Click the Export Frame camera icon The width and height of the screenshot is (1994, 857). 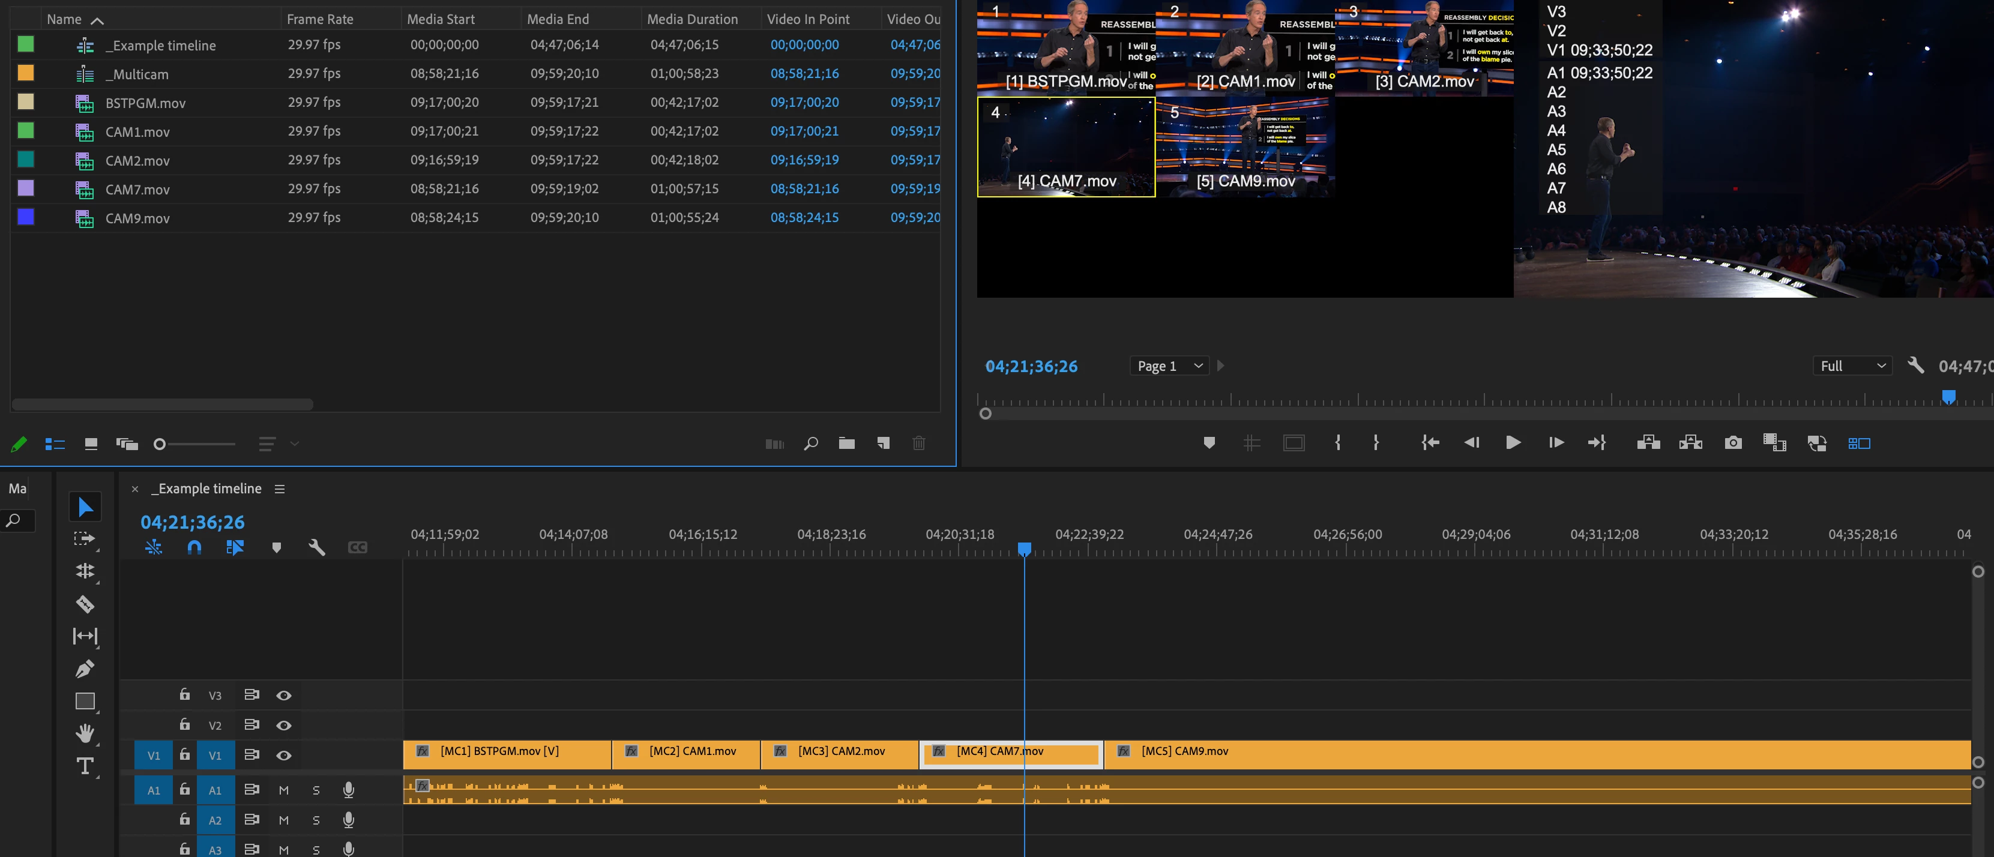(1733, 443)
